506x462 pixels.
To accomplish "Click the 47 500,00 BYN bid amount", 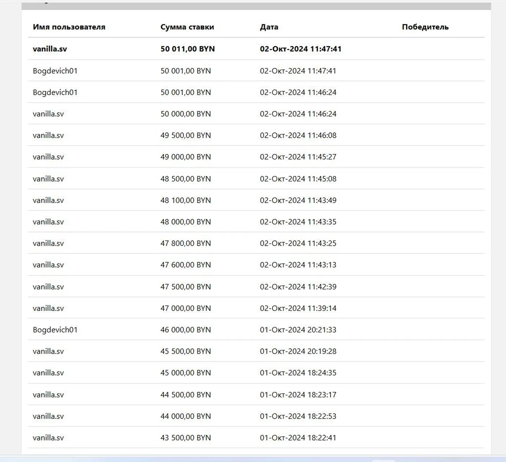I will click(x=186, y=287).
